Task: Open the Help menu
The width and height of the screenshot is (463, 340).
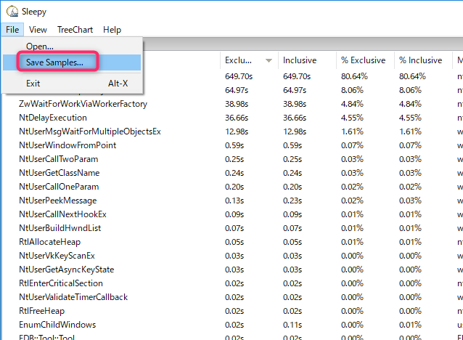Action: (x=112, y=30)
